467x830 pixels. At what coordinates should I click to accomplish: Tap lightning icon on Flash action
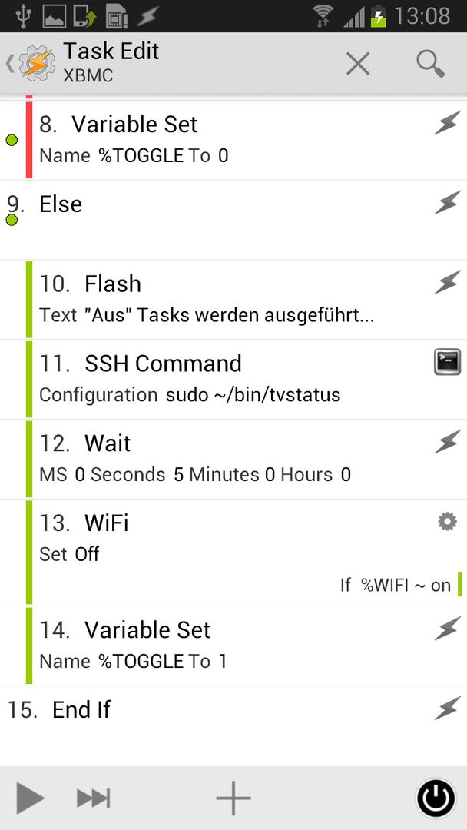tap(447, 282)
